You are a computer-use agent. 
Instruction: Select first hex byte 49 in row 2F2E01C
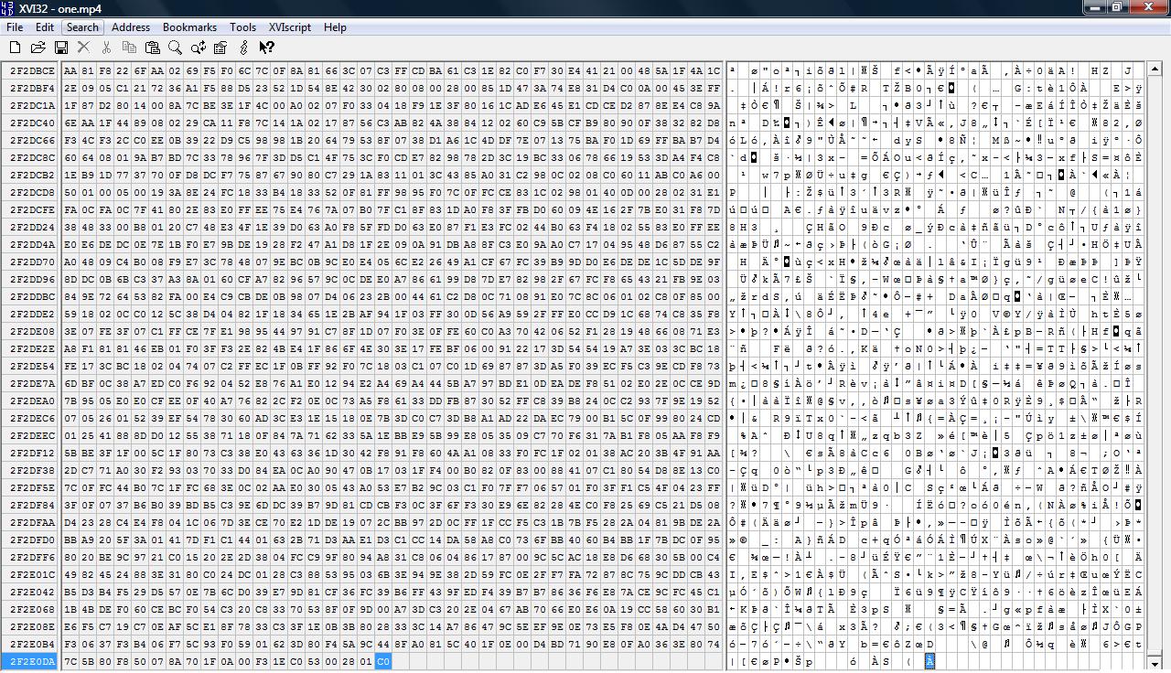70,574
